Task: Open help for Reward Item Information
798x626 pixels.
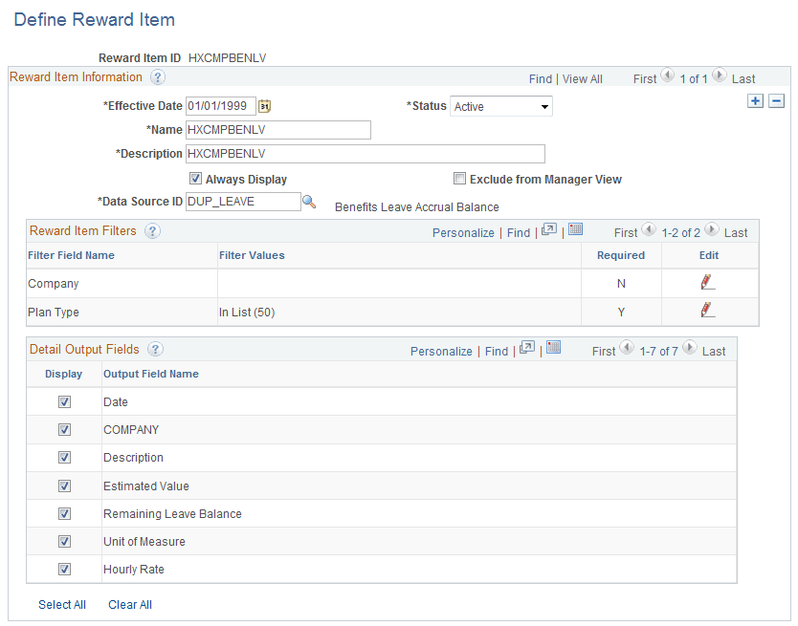Action: (157, 77)
